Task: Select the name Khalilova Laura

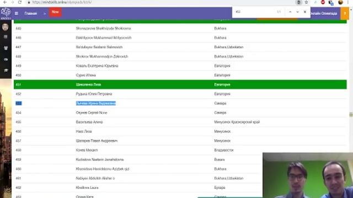Action: coord(87,188)
